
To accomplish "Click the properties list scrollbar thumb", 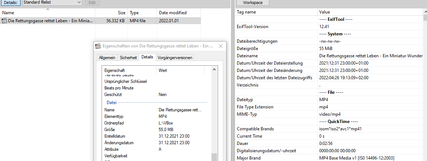I will click(x=214, y=157).
